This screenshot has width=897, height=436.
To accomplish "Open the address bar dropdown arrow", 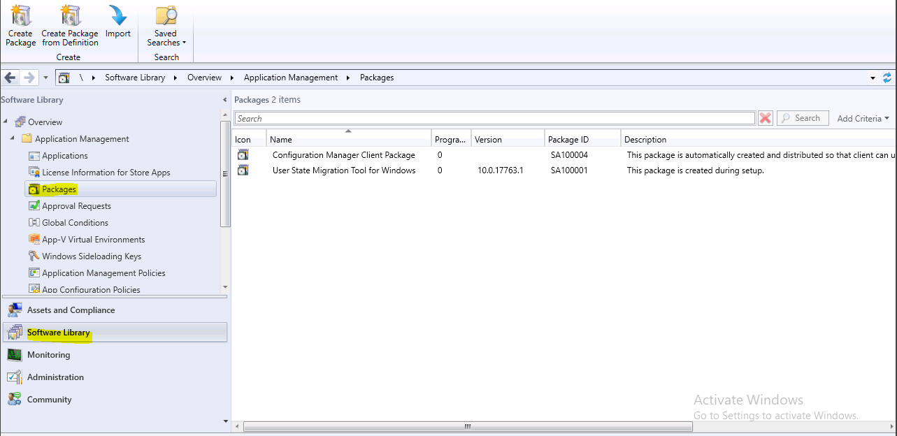I will pos(873,78).
